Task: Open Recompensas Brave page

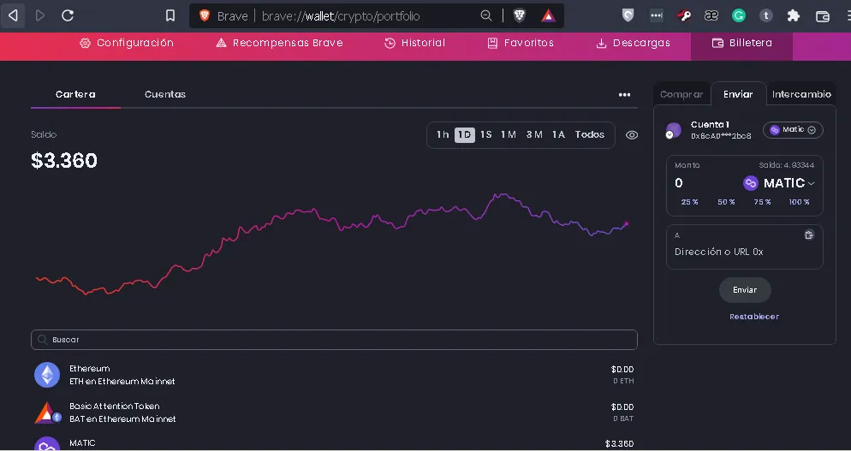Action: pyautogui.click(x=279, y=43)
